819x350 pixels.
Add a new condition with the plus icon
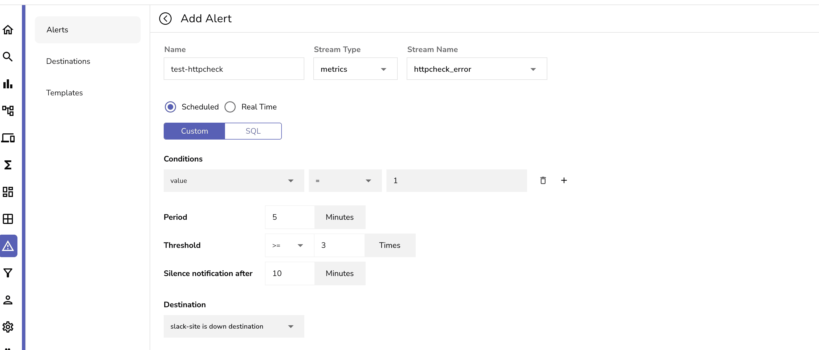point(564,180)
